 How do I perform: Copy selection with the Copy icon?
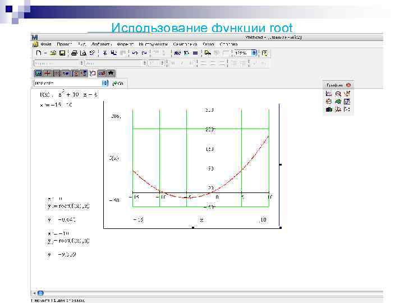point(113,53)
